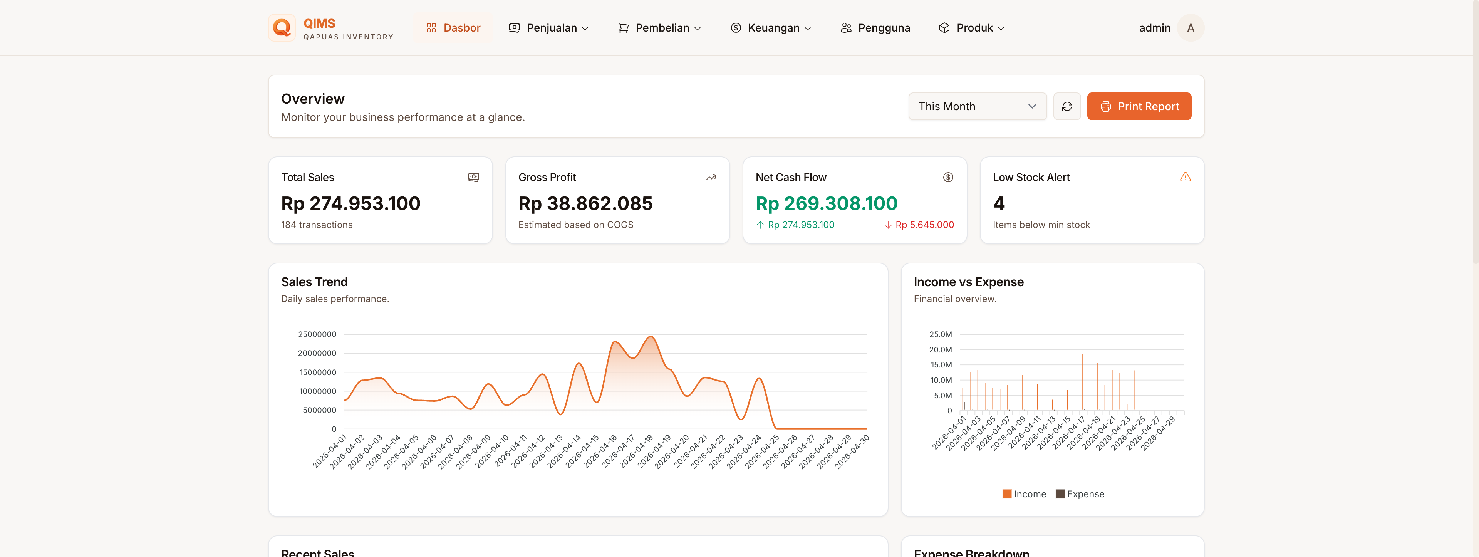The image size is (1479, 557).
Task: Click the QIMS logo icon
Action: click(282, 28)
